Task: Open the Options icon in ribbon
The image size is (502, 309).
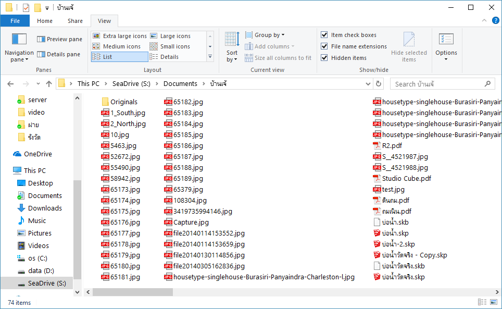Action: pyautogui.click(x=446, y=41)
